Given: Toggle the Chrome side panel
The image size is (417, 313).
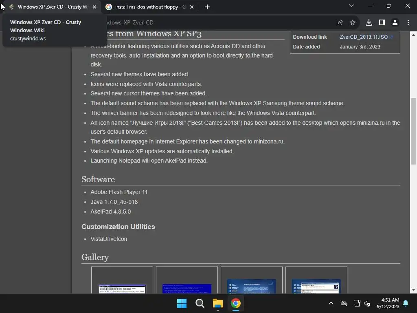Looking at the screenshot, I should click(x=382, y=23).
